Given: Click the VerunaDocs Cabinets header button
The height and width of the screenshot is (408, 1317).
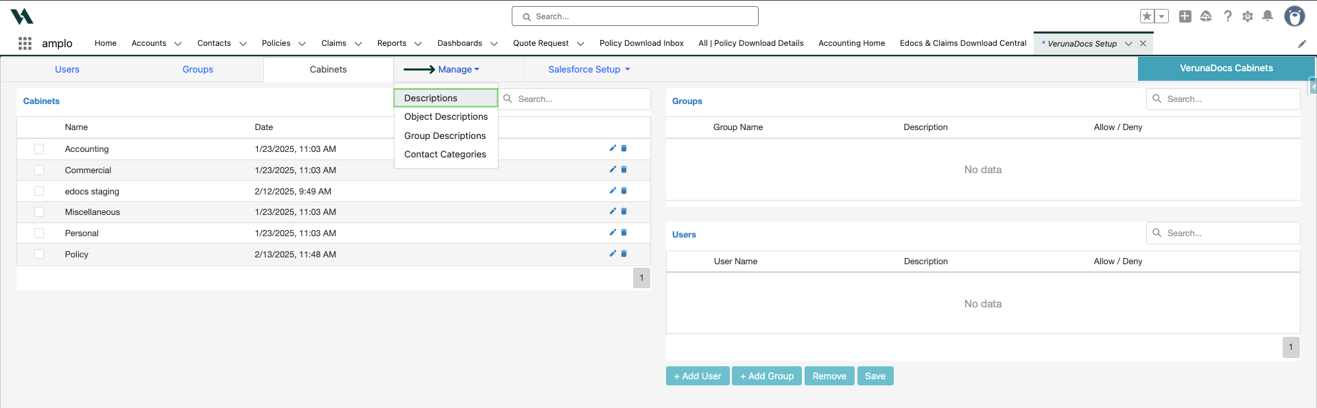Looking at the screenshot, I should pos(1226,68).
